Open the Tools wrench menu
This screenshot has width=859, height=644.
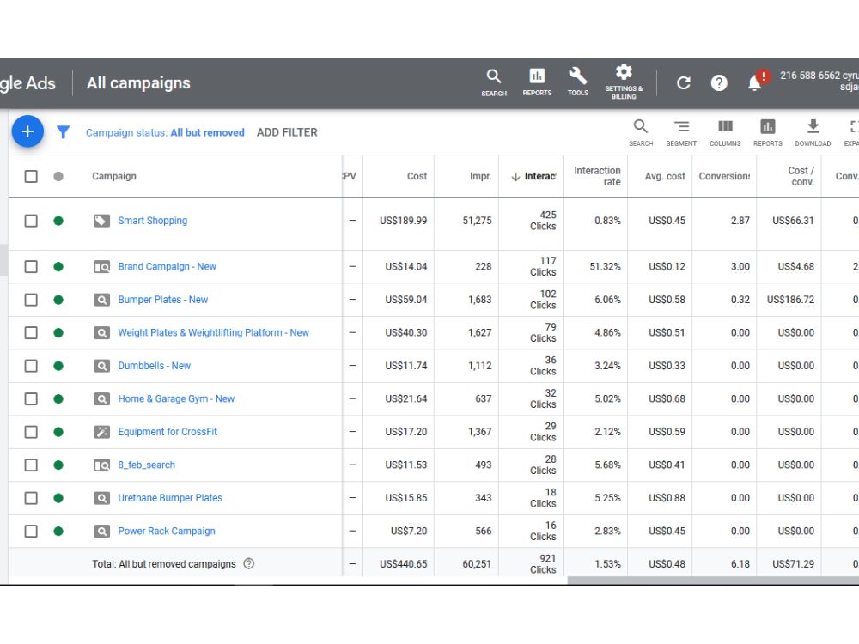577,82
